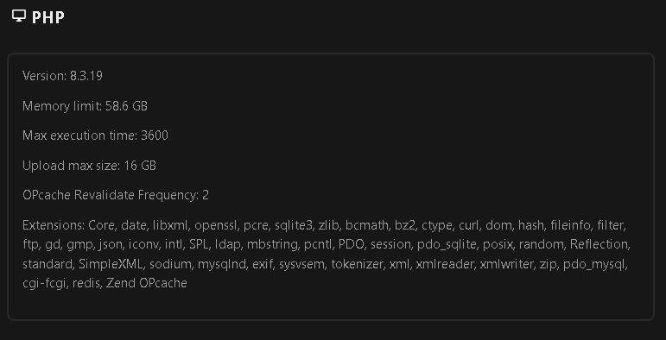The image size is (666, 340).
Task: Click OPcache Revalidate Frequency: 2 text
Action: pyautogui.click(x=116, y=195)
